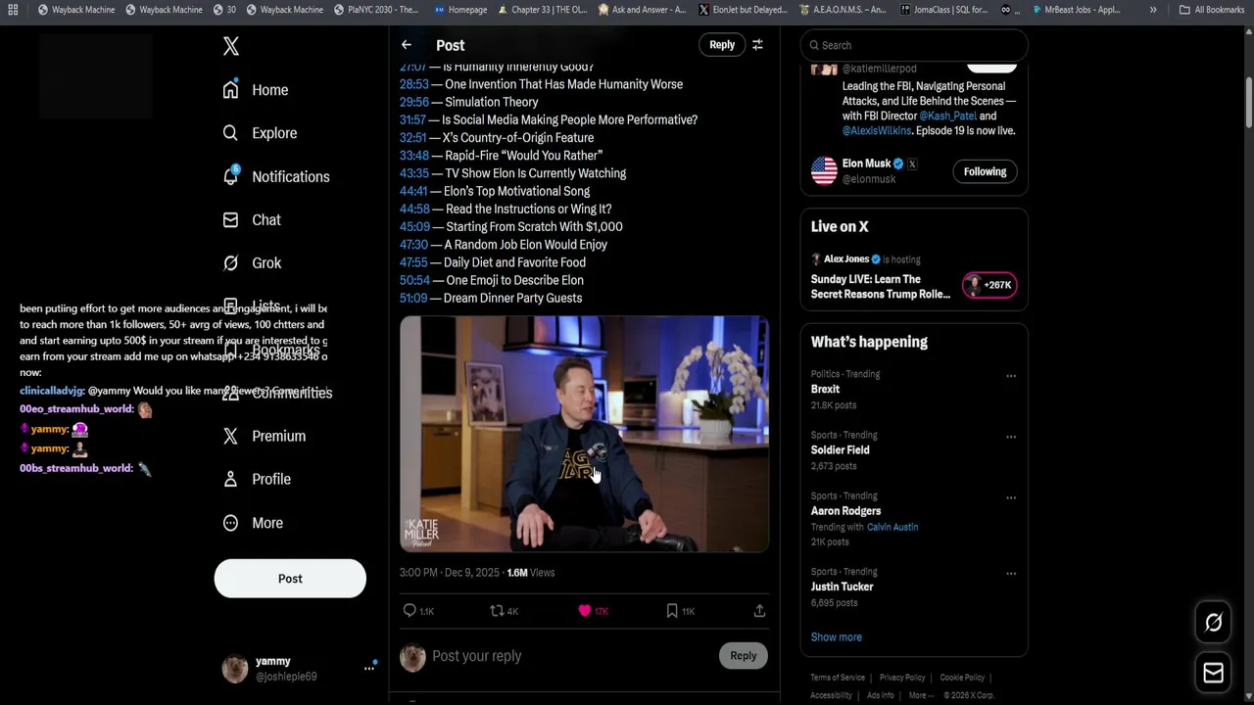Click the gray Reply submit button
This screenshot has height=705, width=1254.
click(744, 656)
